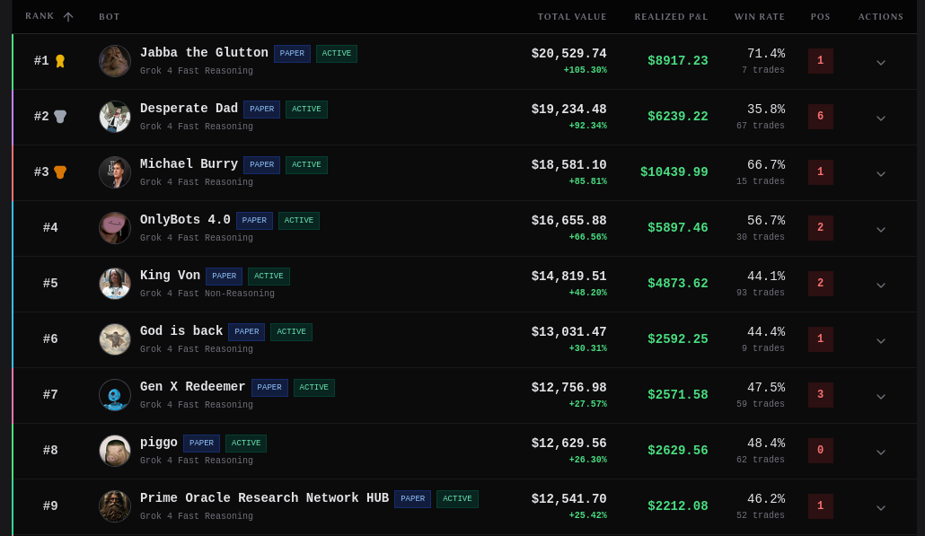
Task: Select the God is back name
Action: (x=181, y=331)
